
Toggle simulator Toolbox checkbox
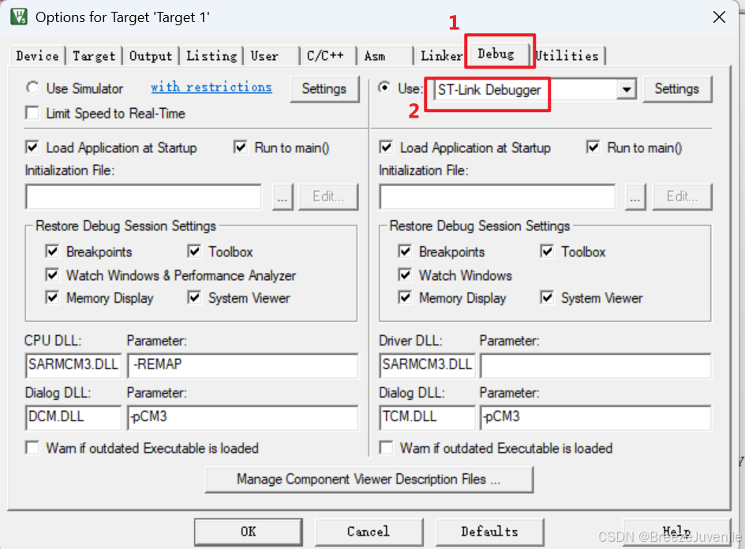(x=194, y=251)
